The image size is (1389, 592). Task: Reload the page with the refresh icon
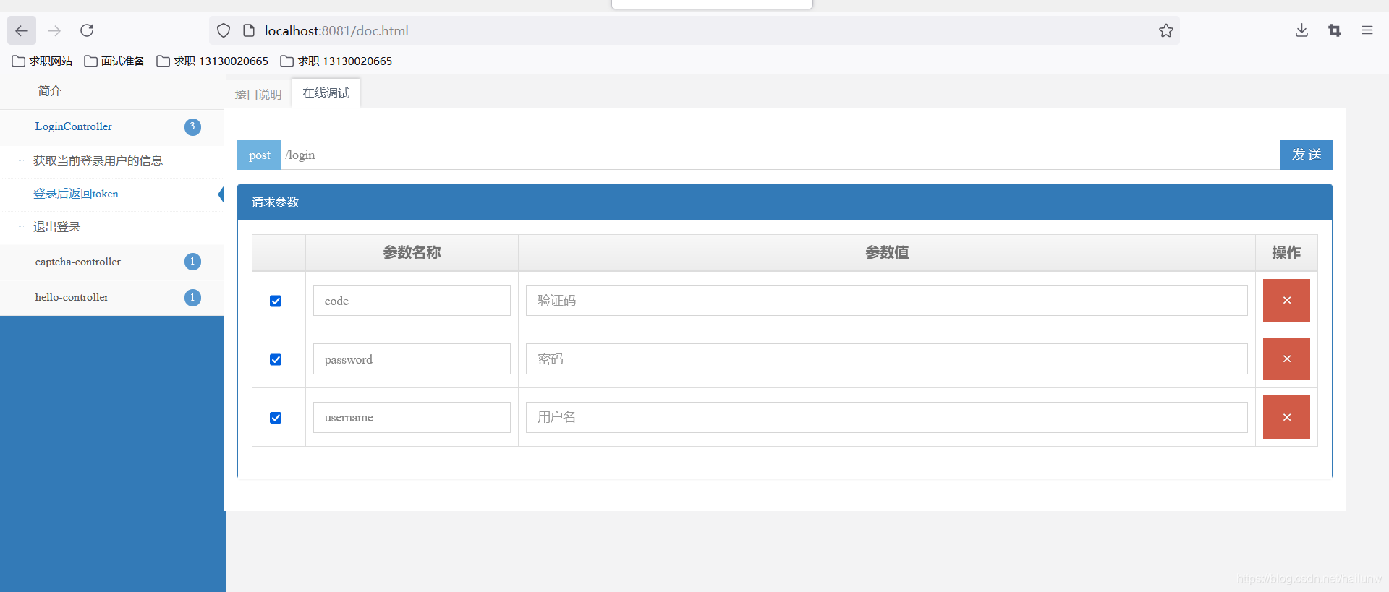[x=87, y=30]
